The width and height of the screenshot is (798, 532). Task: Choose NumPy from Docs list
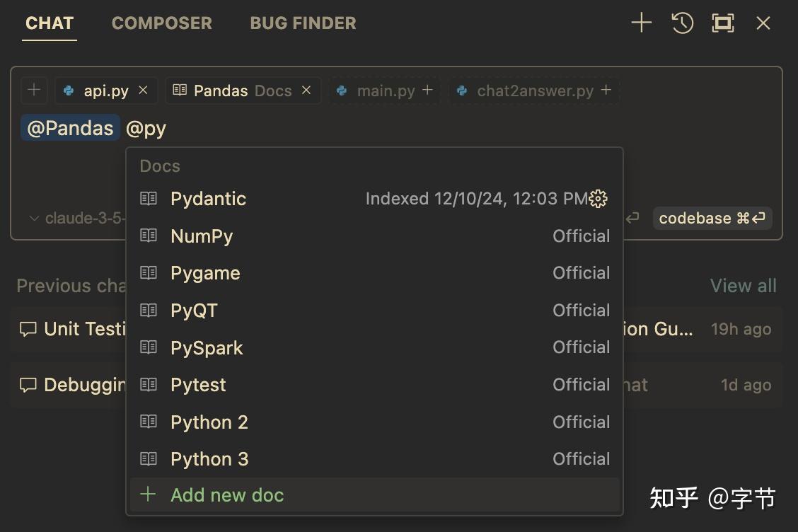click(202, 236)
